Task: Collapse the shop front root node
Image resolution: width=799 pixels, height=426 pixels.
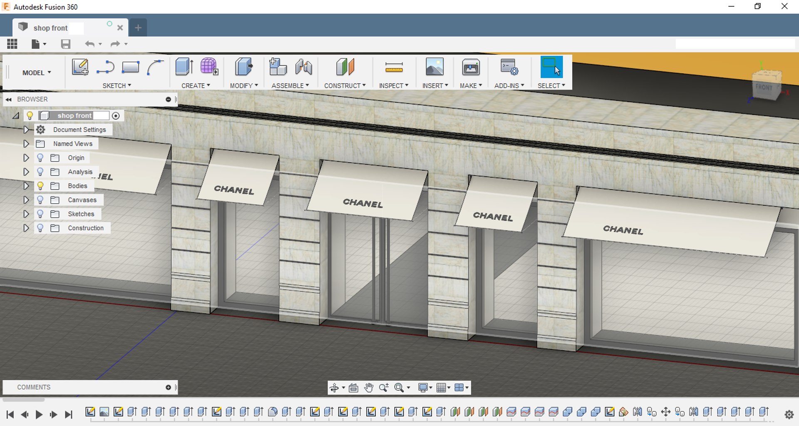Action: coord(16,116)
